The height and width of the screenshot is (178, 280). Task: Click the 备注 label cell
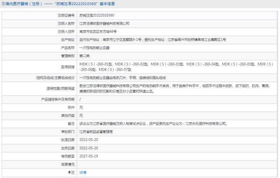[40, 124]
